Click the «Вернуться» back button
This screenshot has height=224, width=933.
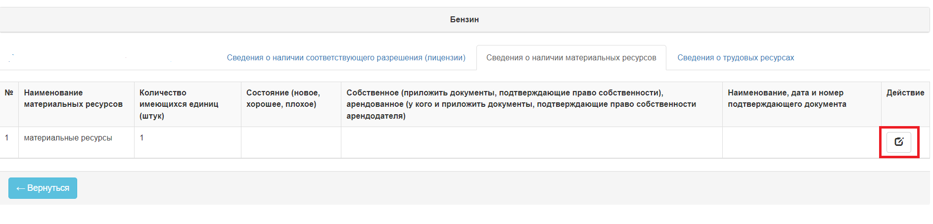[x=43, y=188]
